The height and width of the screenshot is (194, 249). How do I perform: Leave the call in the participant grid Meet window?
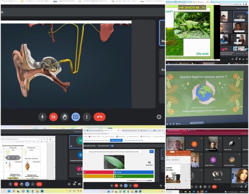tap(214, 187)
